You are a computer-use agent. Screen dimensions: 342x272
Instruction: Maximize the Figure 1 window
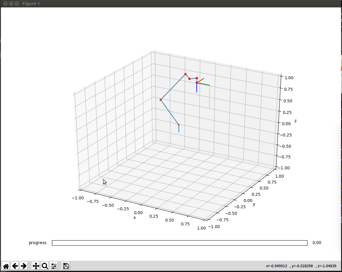pyautogui.click(x=17, y=4)
